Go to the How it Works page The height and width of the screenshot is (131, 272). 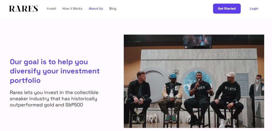tap(72, 8)
